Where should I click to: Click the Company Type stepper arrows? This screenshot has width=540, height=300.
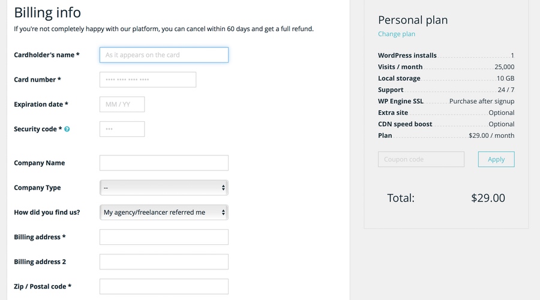(223, 188)
